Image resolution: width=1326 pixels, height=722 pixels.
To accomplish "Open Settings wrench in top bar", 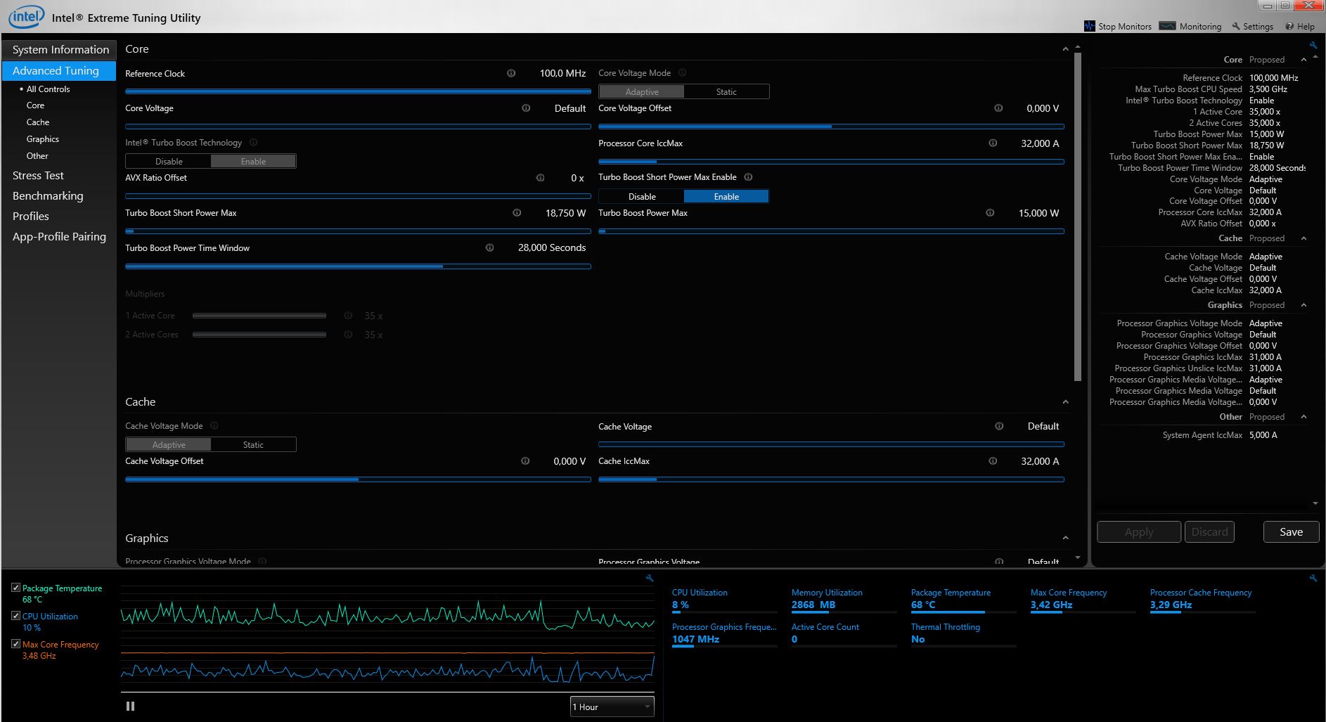I will 1236,26.
